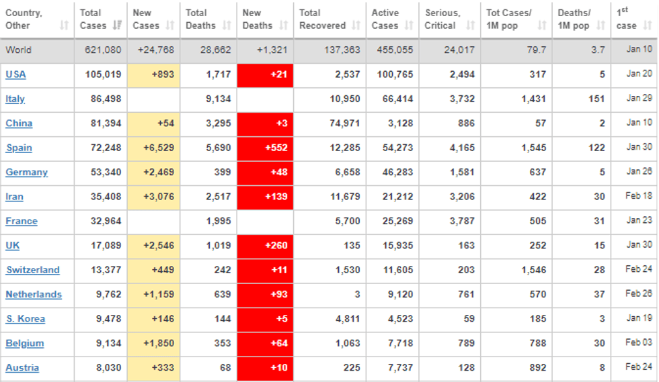Go to the Netherlands country page
This screenshot has height=382, width=659.
click(x=34, y=294)
